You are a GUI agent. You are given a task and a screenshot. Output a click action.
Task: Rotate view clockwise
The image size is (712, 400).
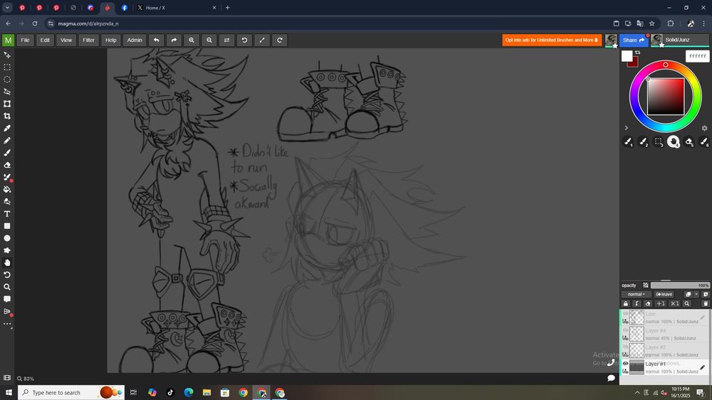pyautogui.click(x=280, y=40)
